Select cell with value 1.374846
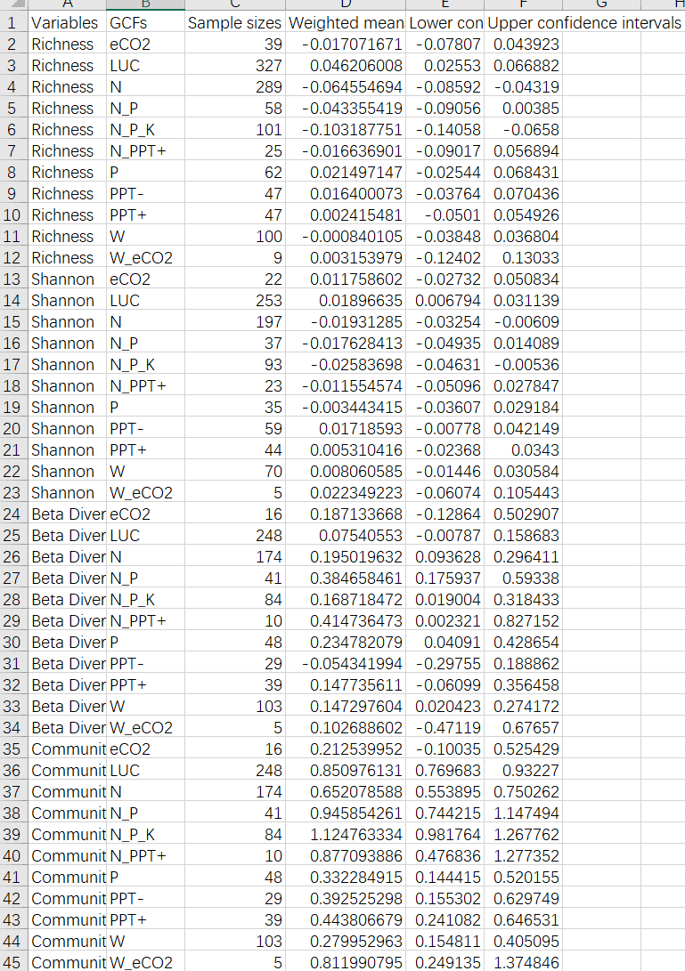Viewport: 685px width, 971px height. pos(523,962)
